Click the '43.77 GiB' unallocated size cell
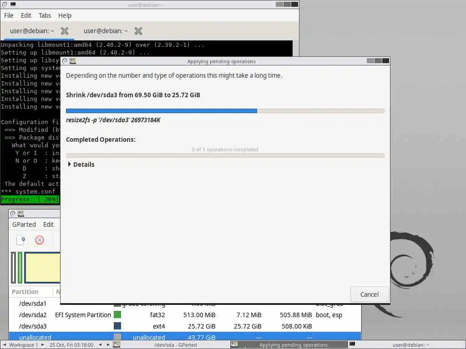Screen dimensions: 466x349 click(202, 337)
